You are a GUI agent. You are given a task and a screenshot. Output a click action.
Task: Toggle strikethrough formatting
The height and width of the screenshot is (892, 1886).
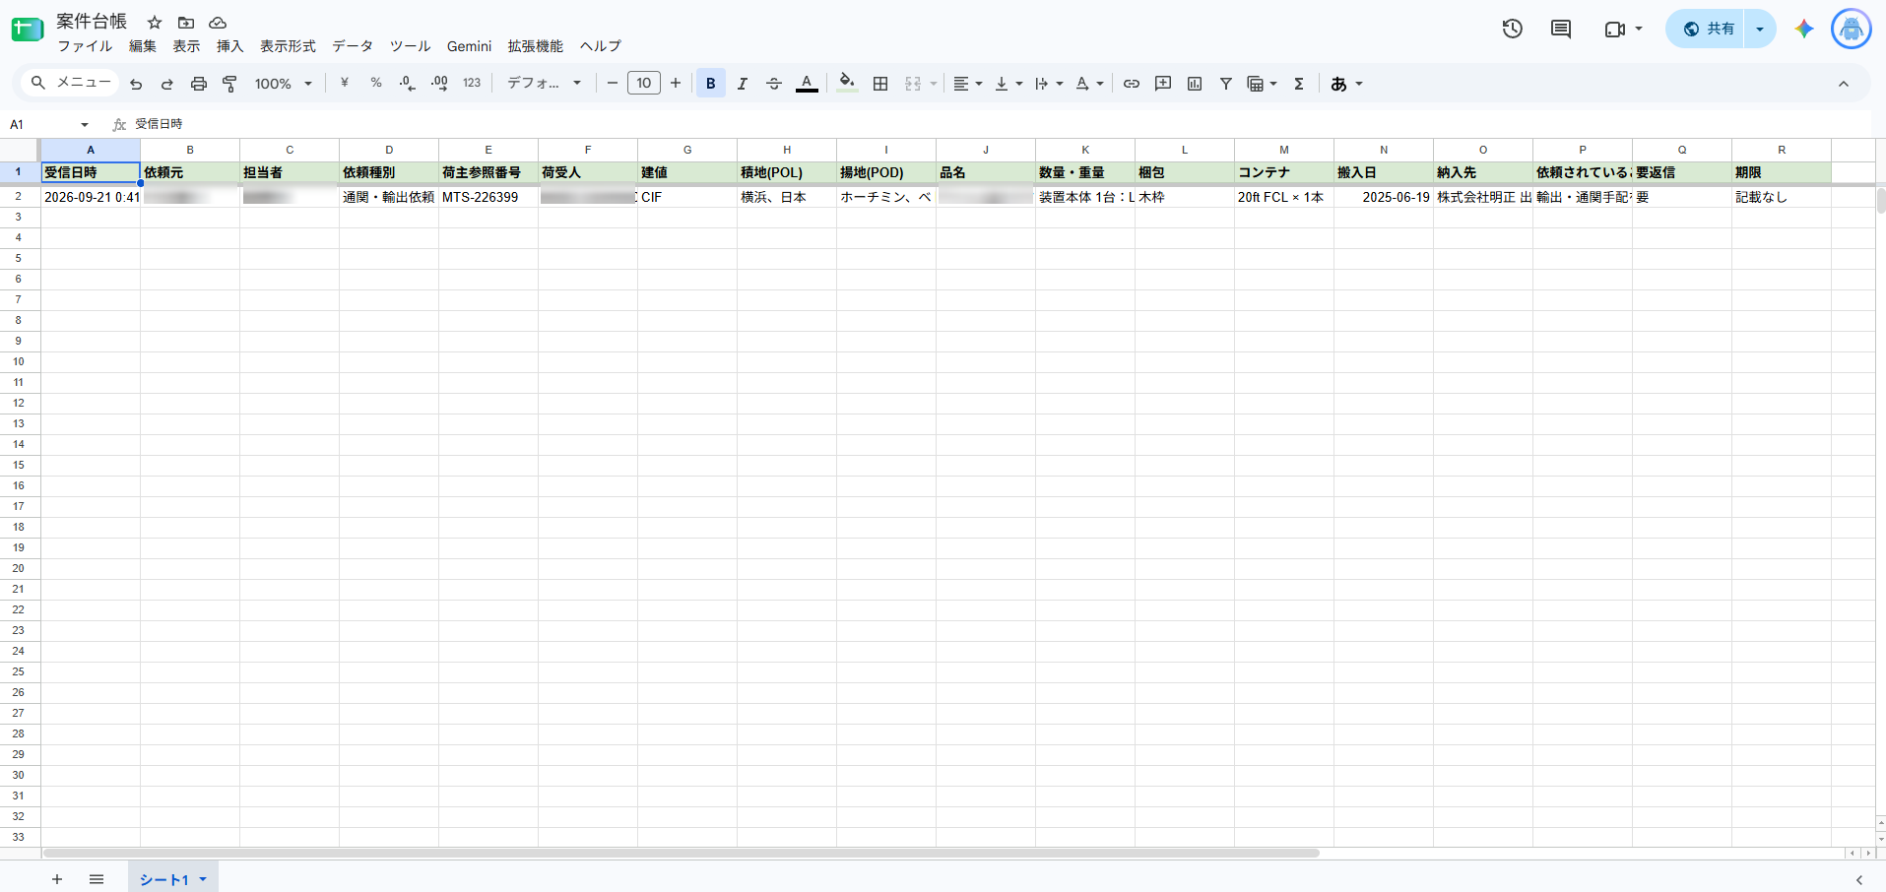774,84
